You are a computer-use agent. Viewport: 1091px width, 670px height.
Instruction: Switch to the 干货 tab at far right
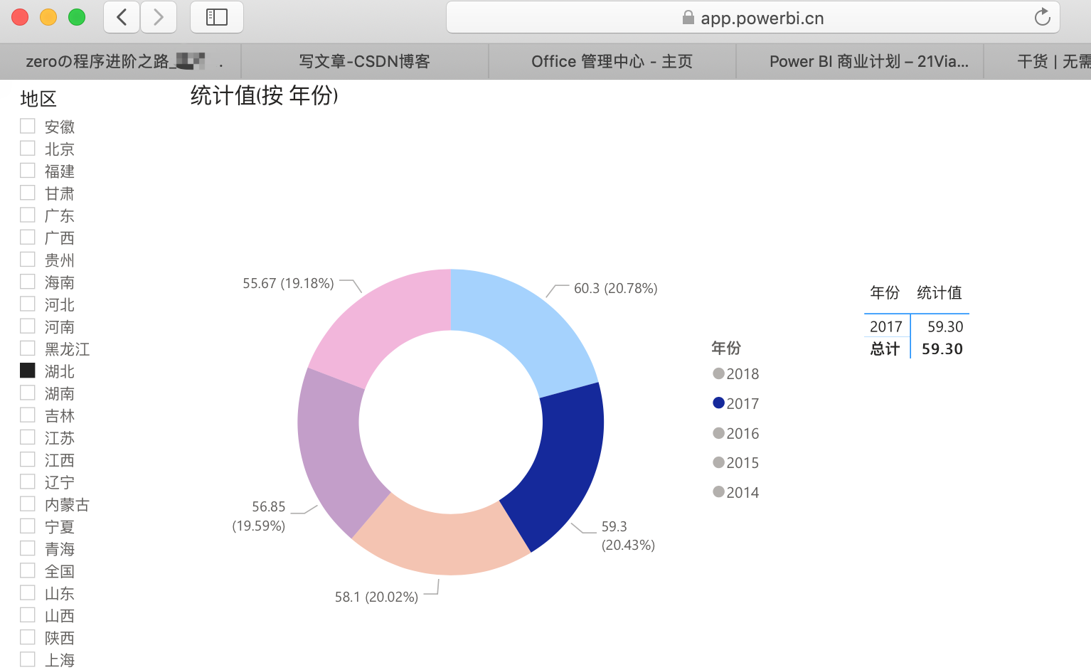pyautogui.click(x=1038, y=62)
